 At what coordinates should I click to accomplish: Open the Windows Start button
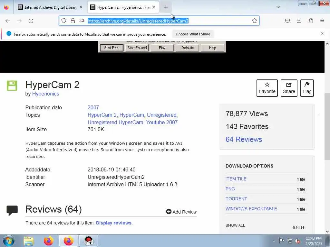pos(9,241)
